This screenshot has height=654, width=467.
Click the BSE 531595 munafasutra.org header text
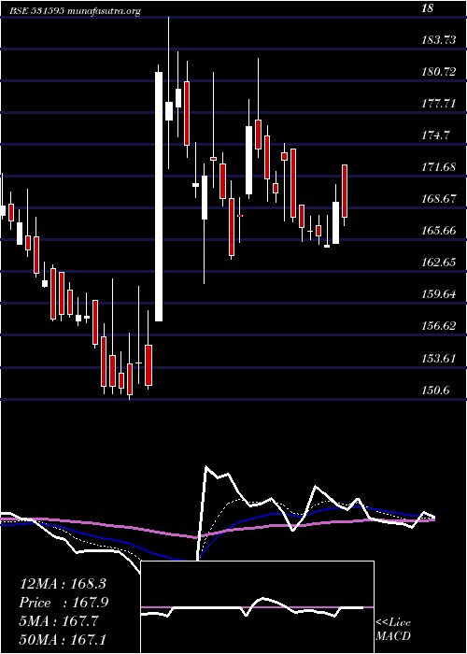(76, 11)
